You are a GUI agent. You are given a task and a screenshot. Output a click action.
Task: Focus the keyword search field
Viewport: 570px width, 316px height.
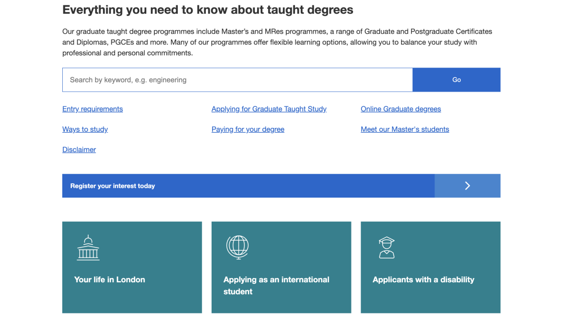click(x=237, y=80)
